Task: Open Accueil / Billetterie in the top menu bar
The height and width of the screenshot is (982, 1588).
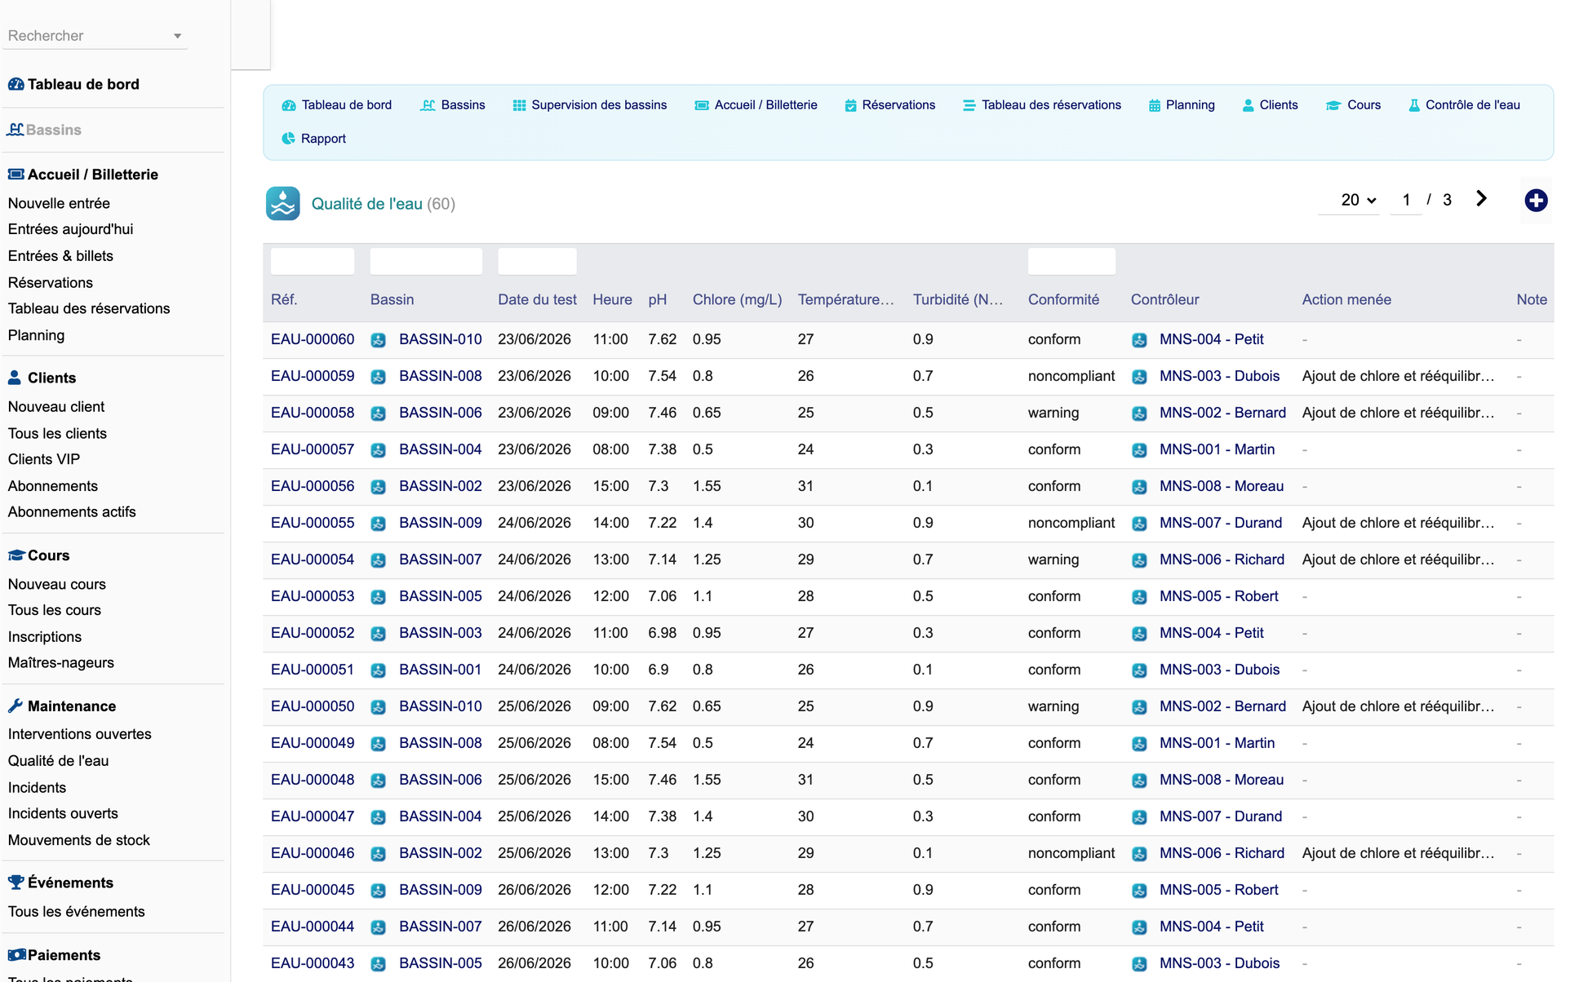Action: (765, 105)
